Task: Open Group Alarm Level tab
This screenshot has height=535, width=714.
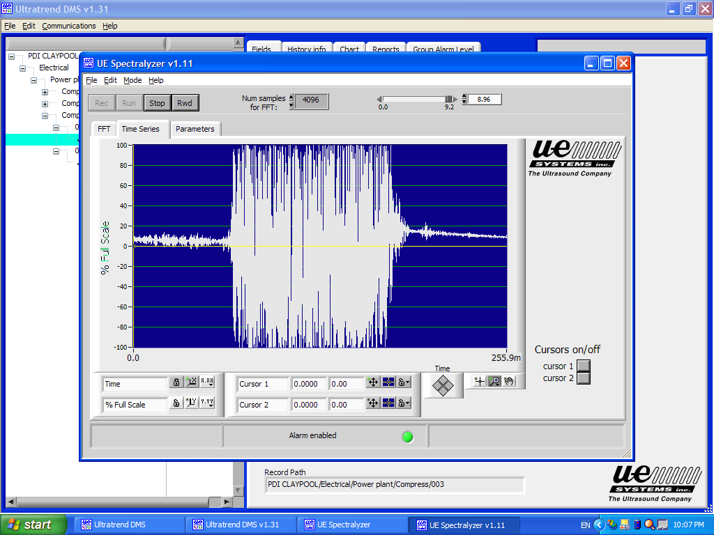Action: point(443,48)
